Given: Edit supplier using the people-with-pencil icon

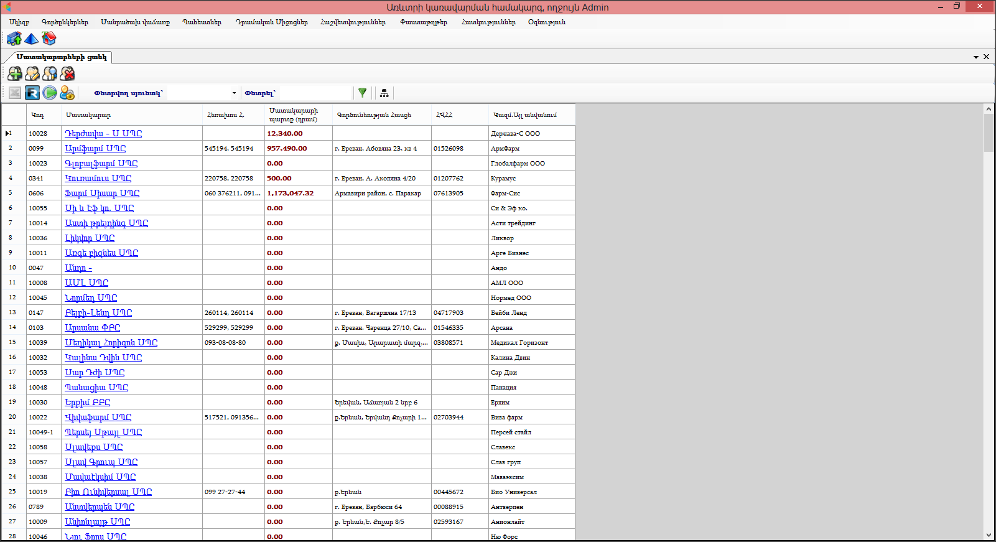Looking at the screenshot, I should click(x=32, y=74).
